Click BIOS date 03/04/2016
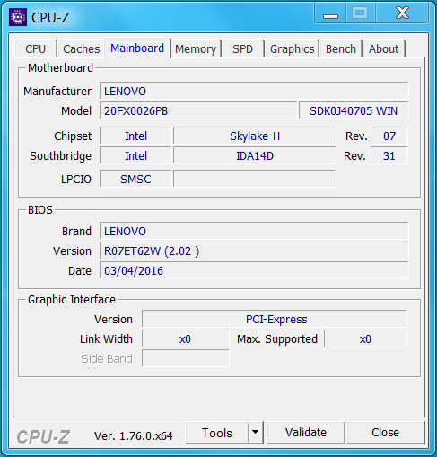This screenshot has width=437, height=457. click(x=254, y=270)
